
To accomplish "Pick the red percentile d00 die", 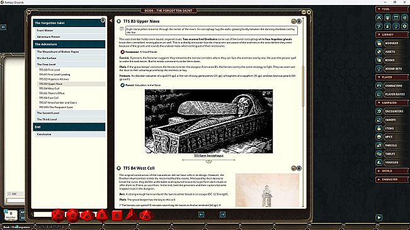I will click(x=146, y=216).
